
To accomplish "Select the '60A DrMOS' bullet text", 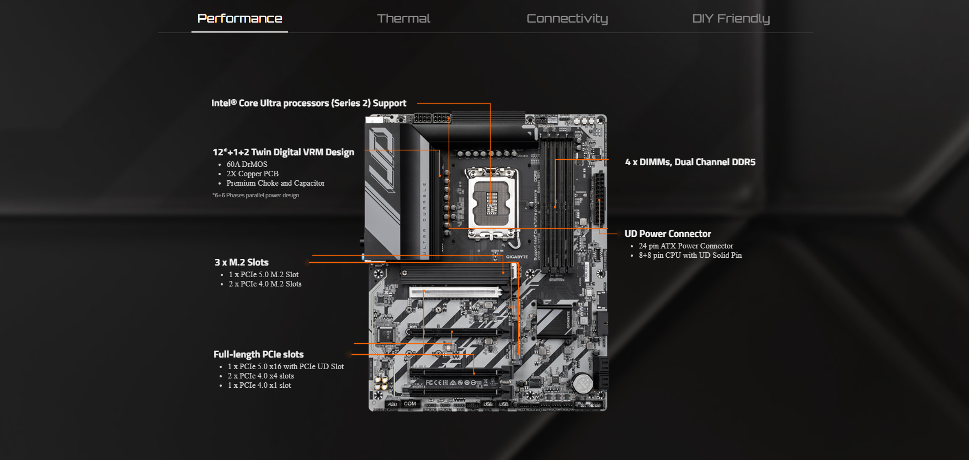I will pyautogui.click(x=247, y=164).
